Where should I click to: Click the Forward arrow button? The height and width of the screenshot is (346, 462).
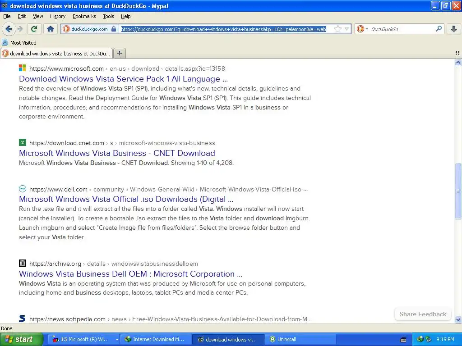(x=20, y=29)
